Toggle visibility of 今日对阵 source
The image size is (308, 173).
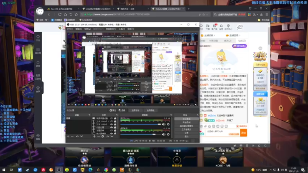[x=111, y=127]
